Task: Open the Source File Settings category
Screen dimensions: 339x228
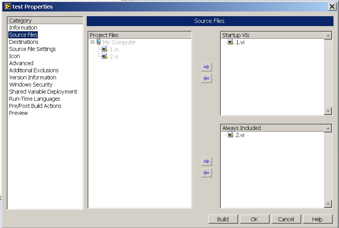Action: click(32, 49)
